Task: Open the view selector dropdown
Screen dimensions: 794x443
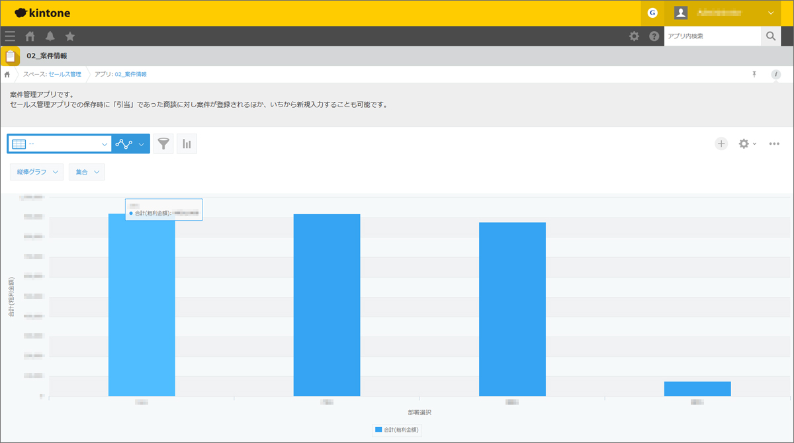Action: click(x=60, y=143)
